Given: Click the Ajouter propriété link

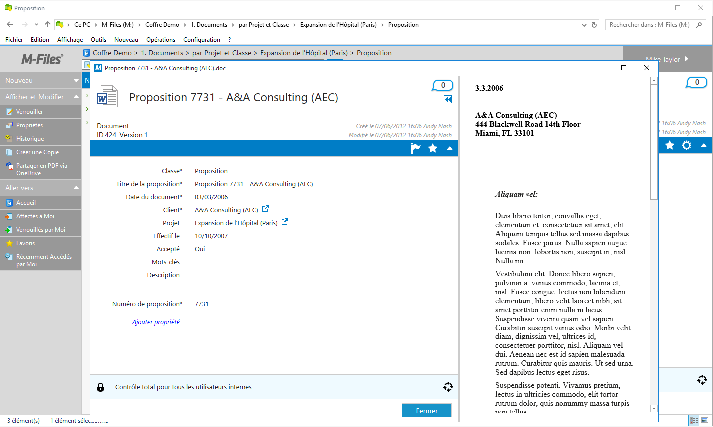Looking at the screenshot, I should pyautogui.click(x=156, y=322).
